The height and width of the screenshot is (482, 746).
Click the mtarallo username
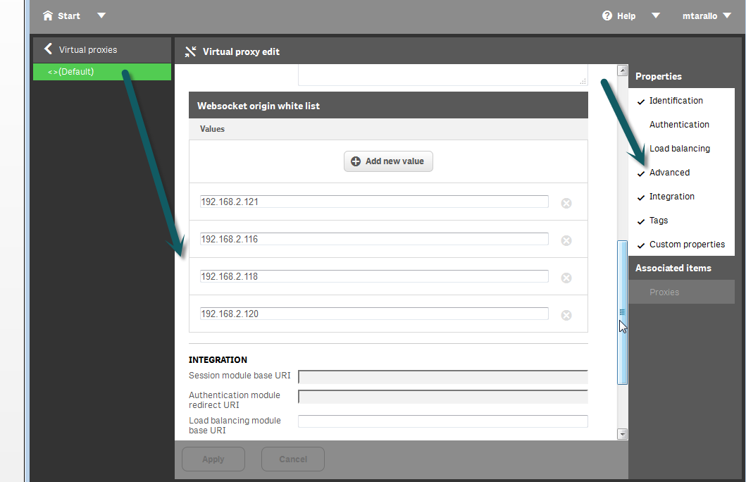tap(700, 16)
